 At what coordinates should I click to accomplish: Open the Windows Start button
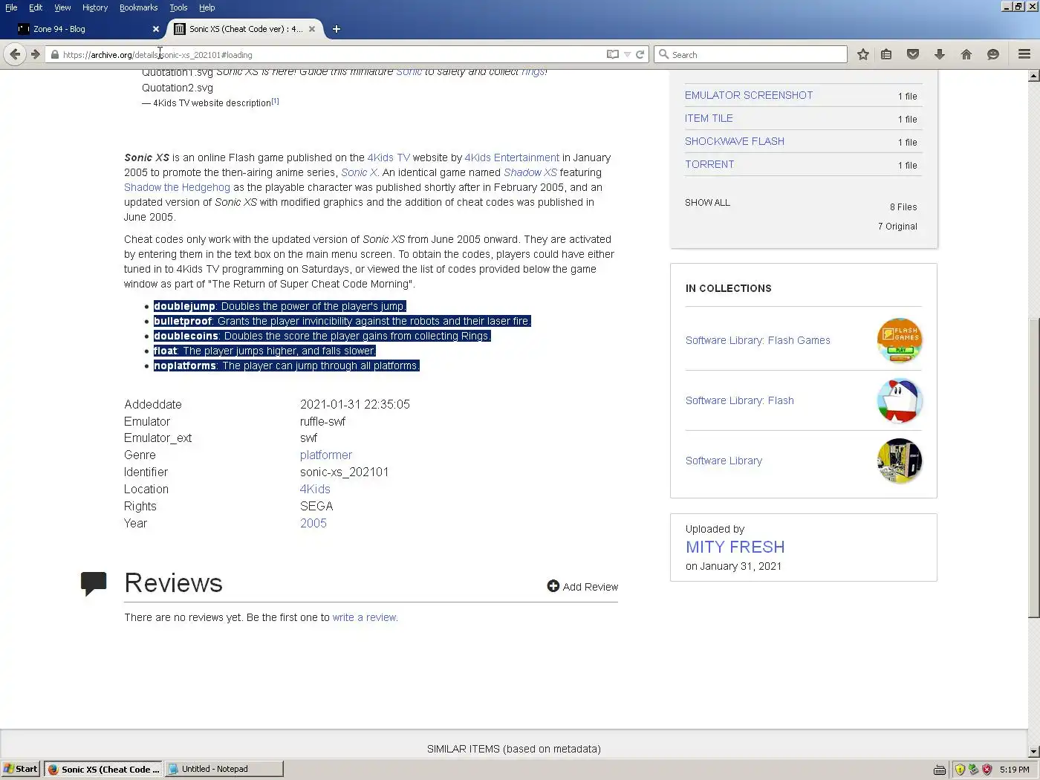[20, 769]
